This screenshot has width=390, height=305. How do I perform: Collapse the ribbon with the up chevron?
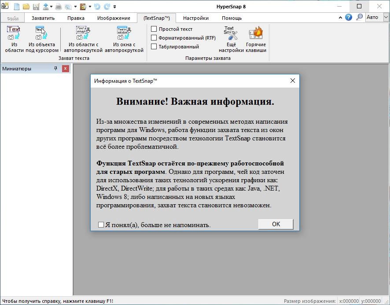(340, 18)
